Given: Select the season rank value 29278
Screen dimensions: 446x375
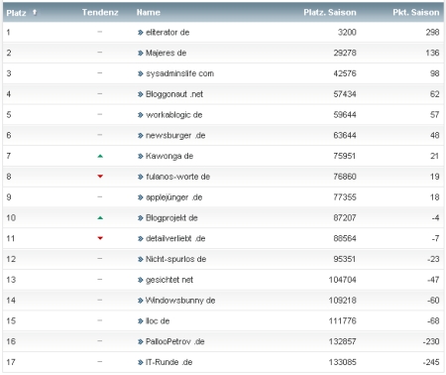Looking at the screenshot, I should (x=345, y=53).
